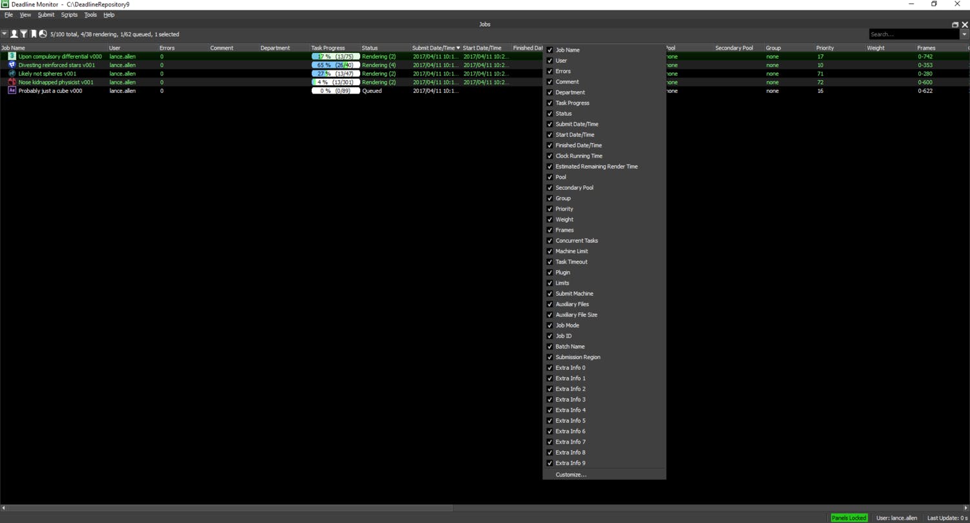
Task: Float the Jobs panel with the undock icon
Action: coord(955,25)
